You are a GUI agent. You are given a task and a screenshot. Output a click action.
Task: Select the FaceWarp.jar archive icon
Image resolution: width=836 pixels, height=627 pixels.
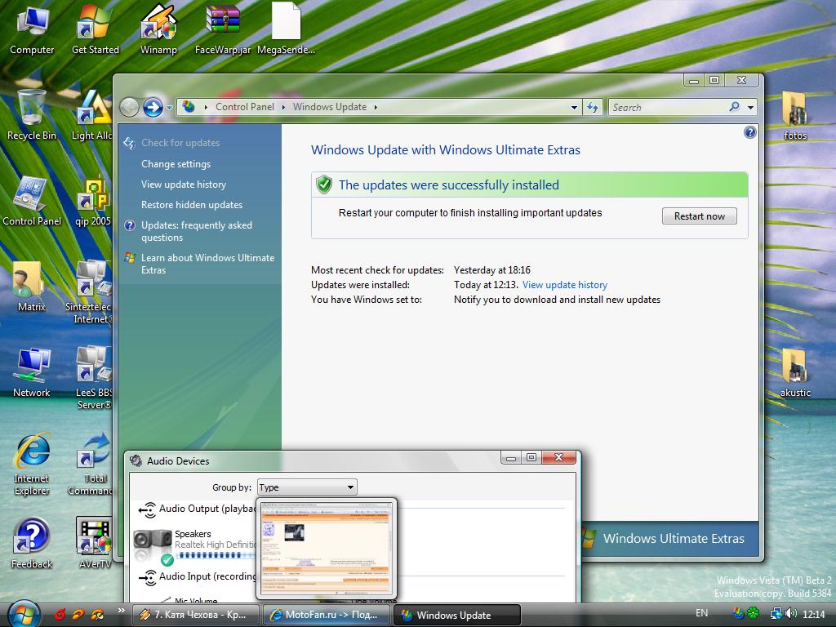[x=223, y=29]
